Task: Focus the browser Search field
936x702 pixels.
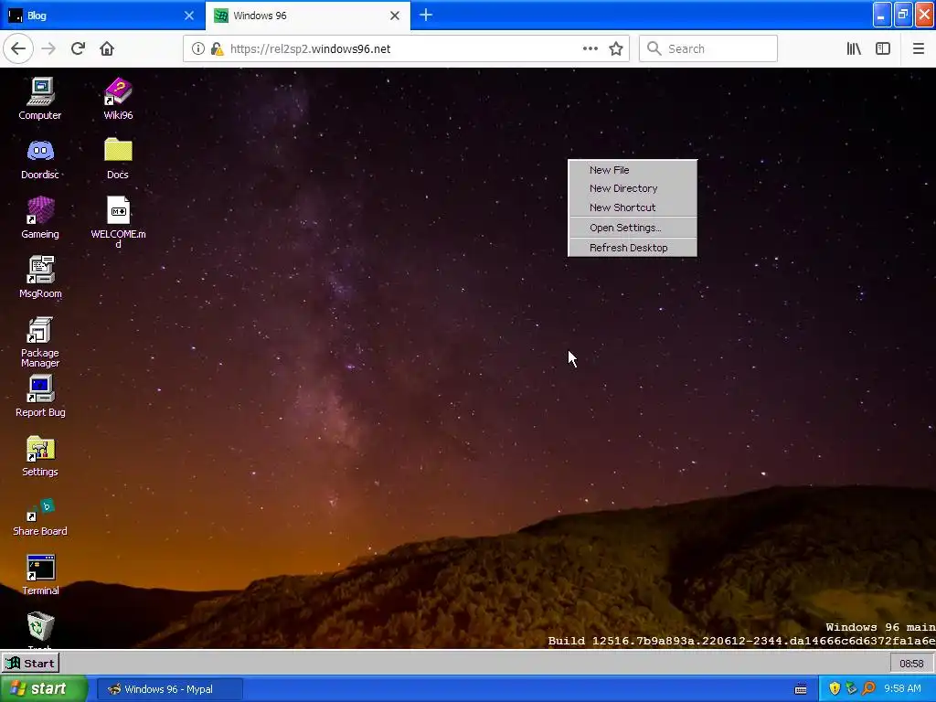Action: pyautogui.click(x=708, y=49)
